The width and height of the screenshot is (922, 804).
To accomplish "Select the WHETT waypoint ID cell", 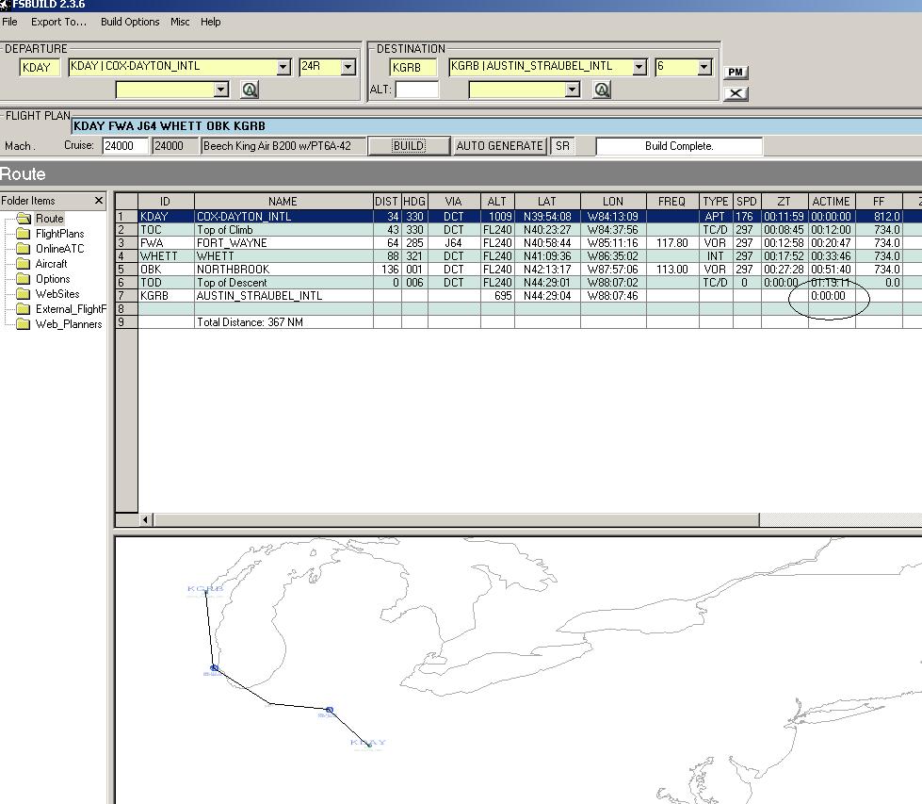I will click(166, 256).
